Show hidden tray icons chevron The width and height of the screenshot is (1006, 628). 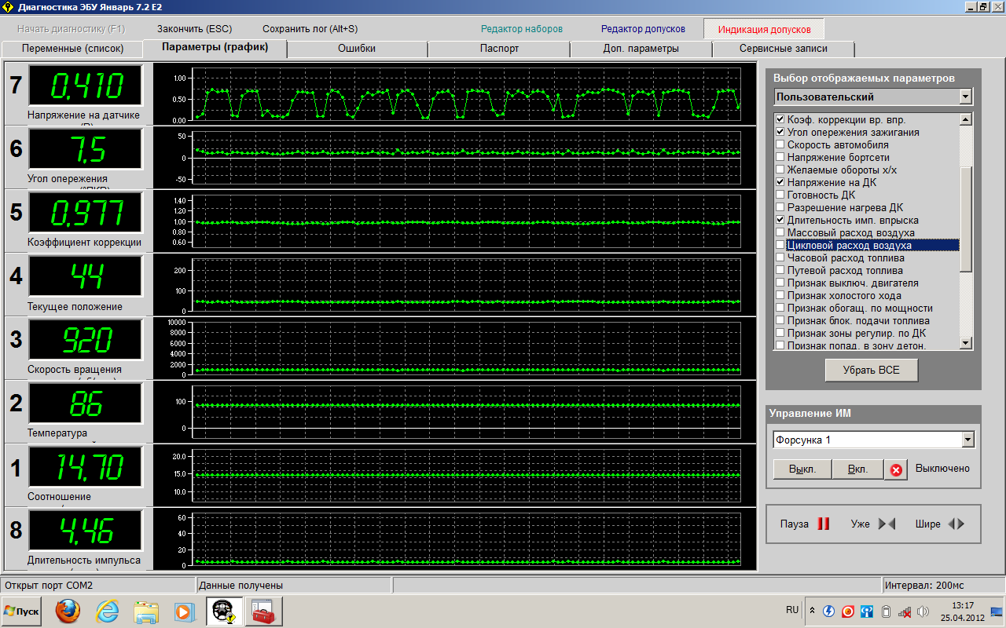(813, 611)
